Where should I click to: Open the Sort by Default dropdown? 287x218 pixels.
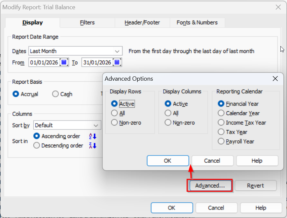click(67, 125)
